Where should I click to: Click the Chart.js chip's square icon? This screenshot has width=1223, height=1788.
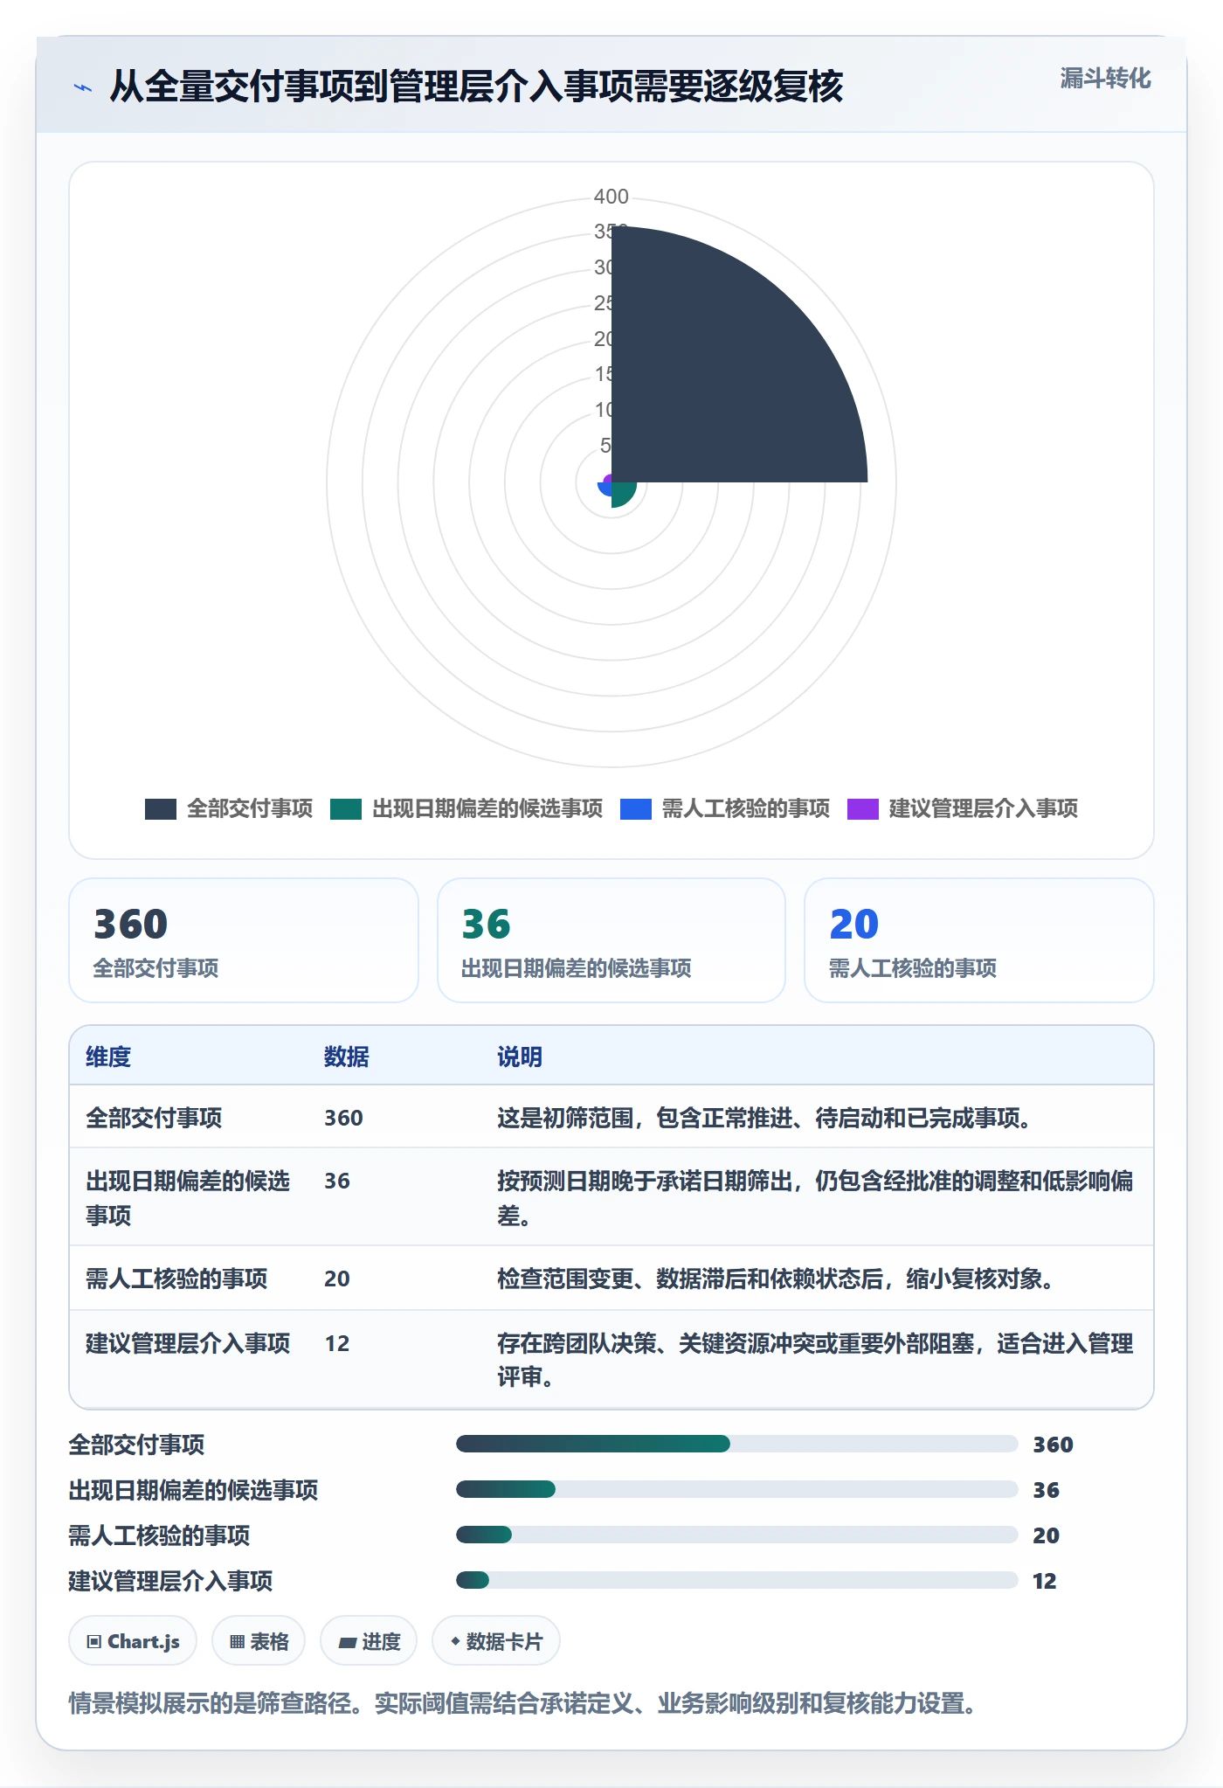coord(94,1642)
